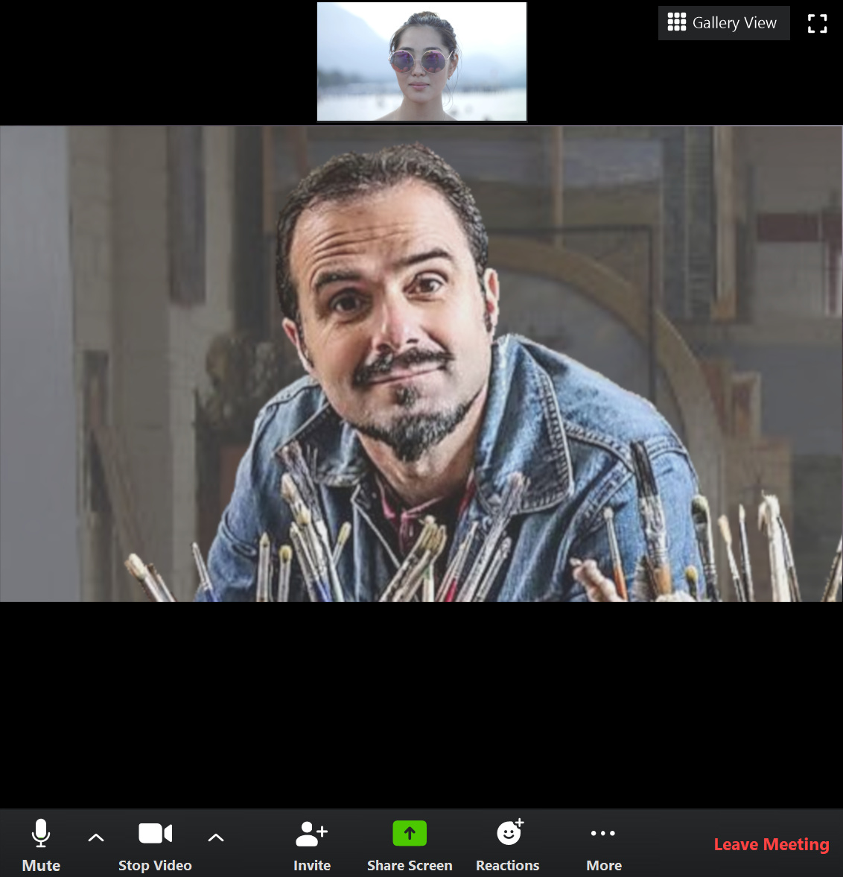This screenshot has height=877, width=843.
Task: Open video settings arrow beside Stop Video
Action: pyautogui.click(x=216, y=838)
